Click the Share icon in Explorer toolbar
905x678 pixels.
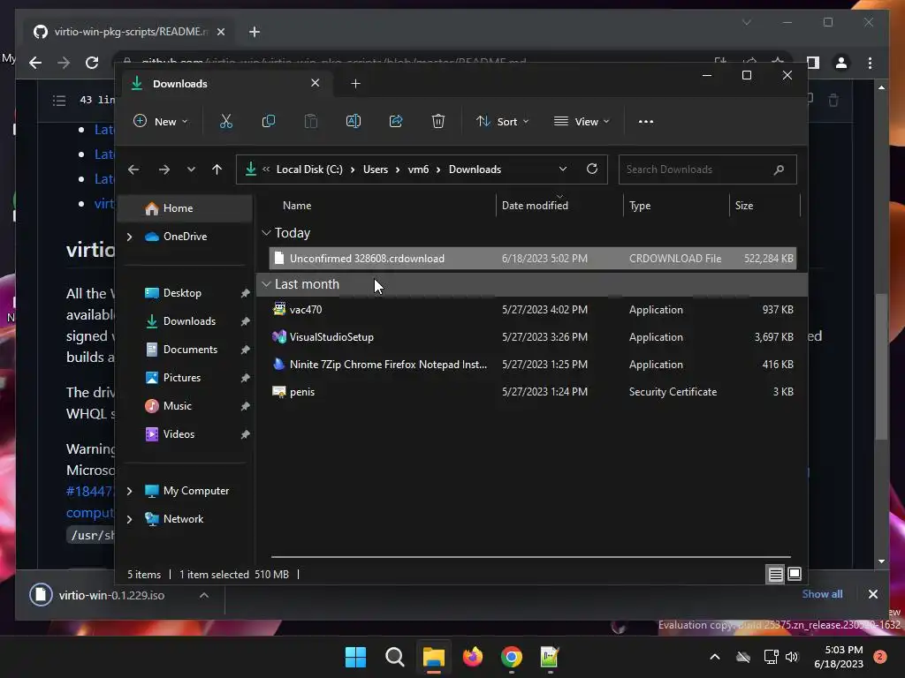point(396,121)
